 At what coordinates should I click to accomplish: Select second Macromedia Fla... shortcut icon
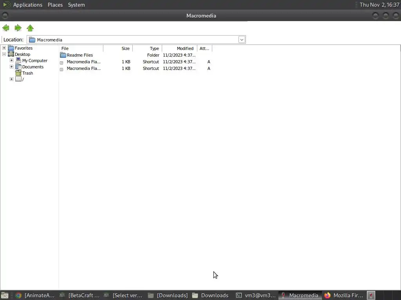coord(61,69)
